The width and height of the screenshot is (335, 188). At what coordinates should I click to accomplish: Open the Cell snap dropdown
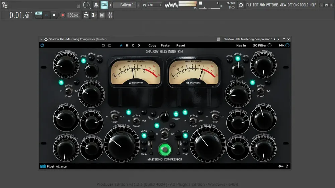click(154, 5)
